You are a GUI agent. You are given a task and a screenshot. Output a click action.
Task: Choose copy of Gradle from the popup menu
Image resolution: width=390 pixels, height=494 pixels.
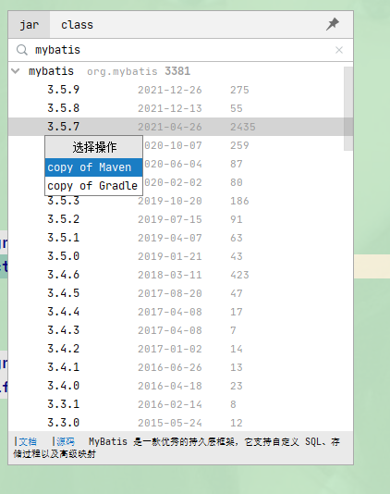click(93, 186)
